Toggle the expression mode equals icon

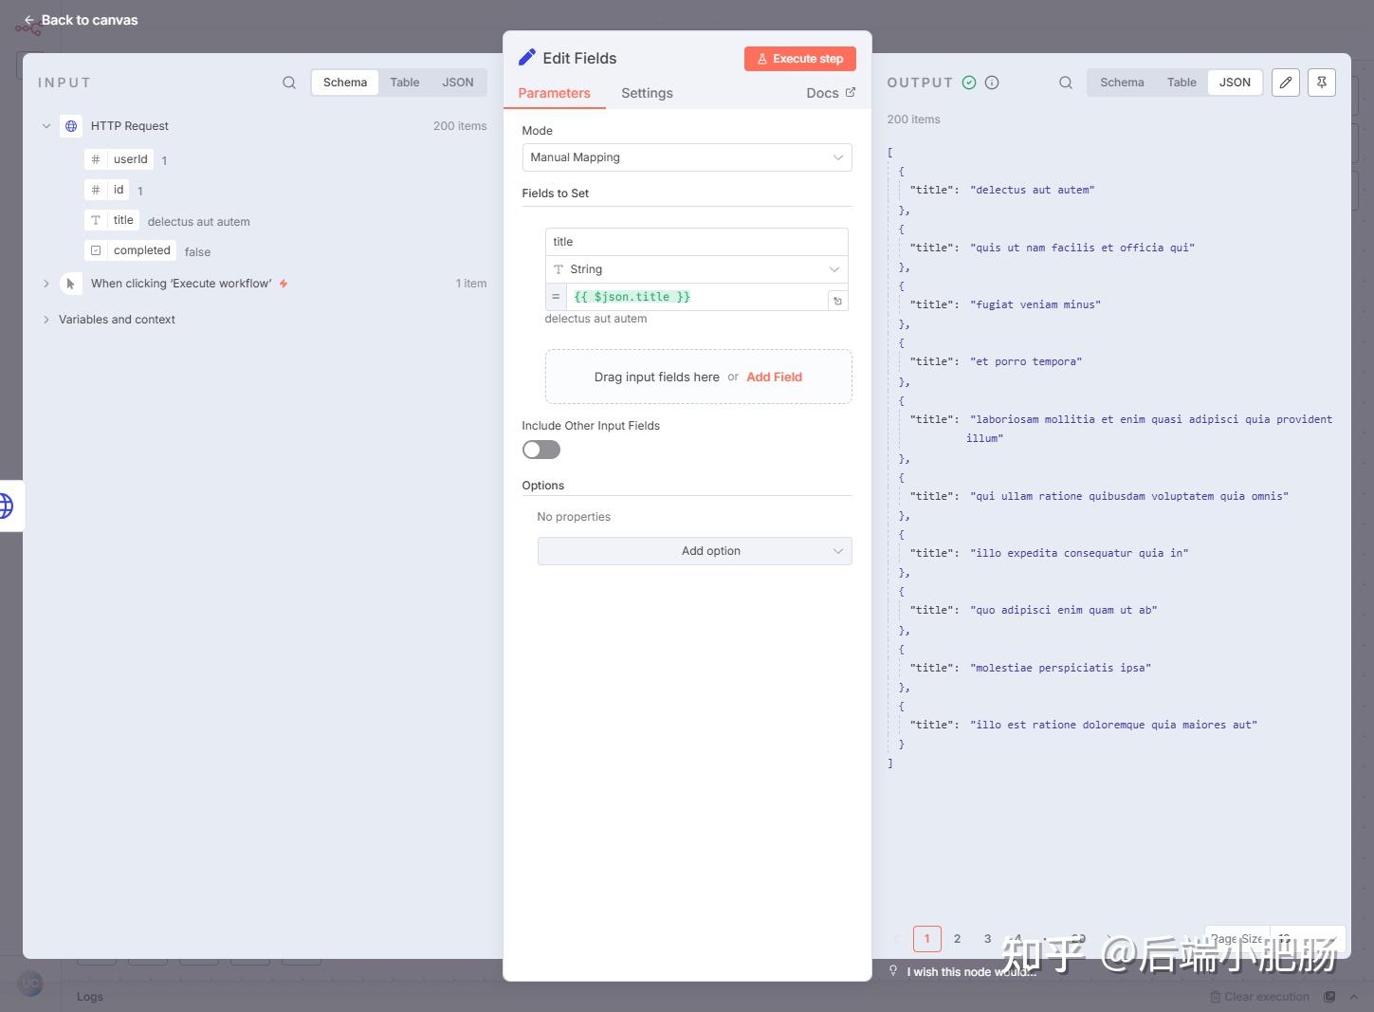(556, 297)
